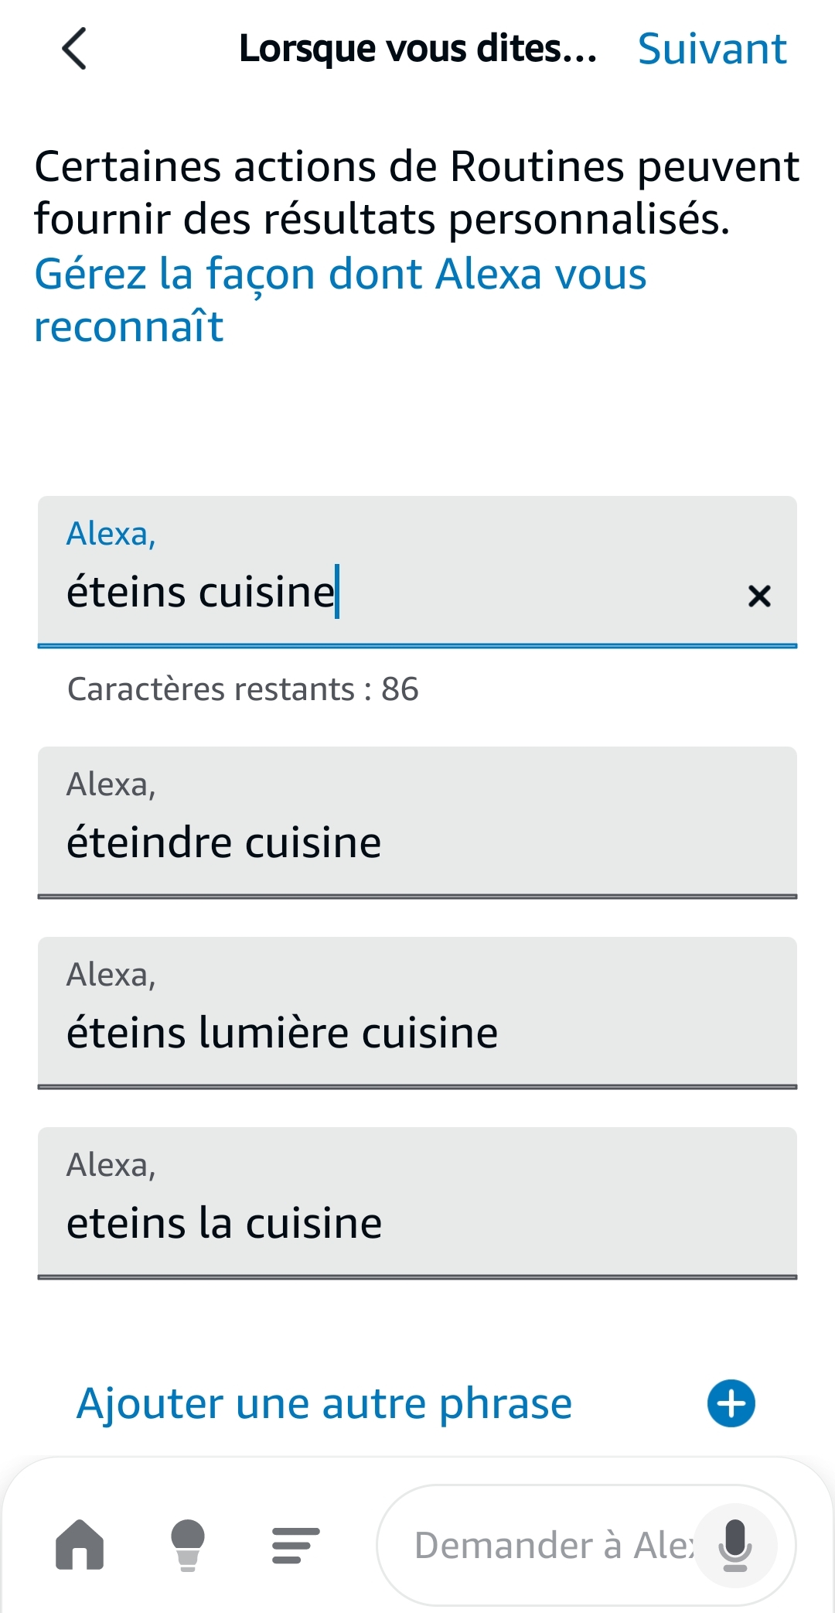Tap Suivant to continue
Screen dimensions: 835x1613
pos(711,50)
